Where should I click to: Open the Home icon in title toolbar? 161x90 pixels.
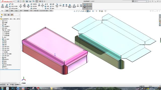coord(18,1)
